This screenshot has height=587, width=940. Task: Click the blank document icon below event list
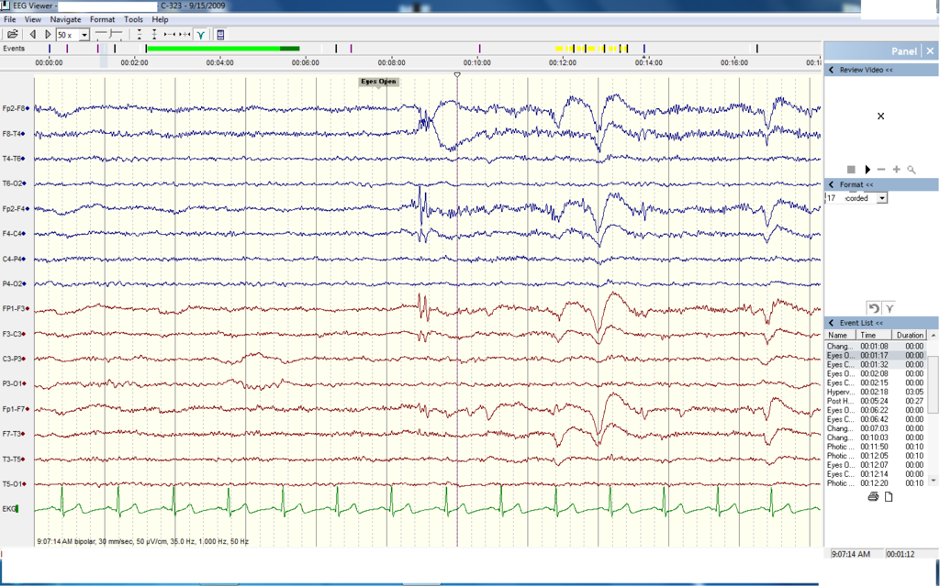click(x=889, y=496)
